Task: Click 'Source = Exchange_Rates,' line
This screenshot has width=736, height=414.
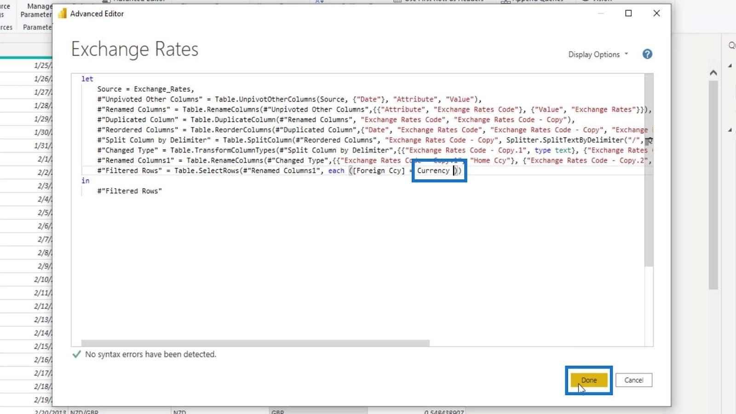Action: (146, 89)
